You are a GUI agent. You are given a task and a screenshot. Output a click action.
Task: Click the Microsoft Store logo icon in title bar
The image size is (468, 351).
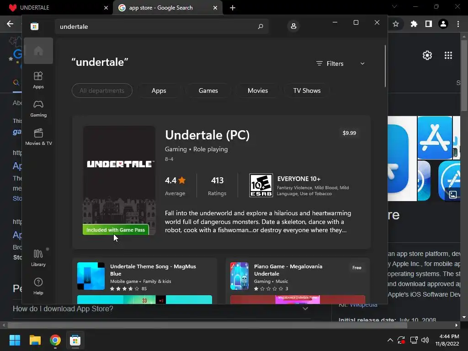click(x=35, y=26)
